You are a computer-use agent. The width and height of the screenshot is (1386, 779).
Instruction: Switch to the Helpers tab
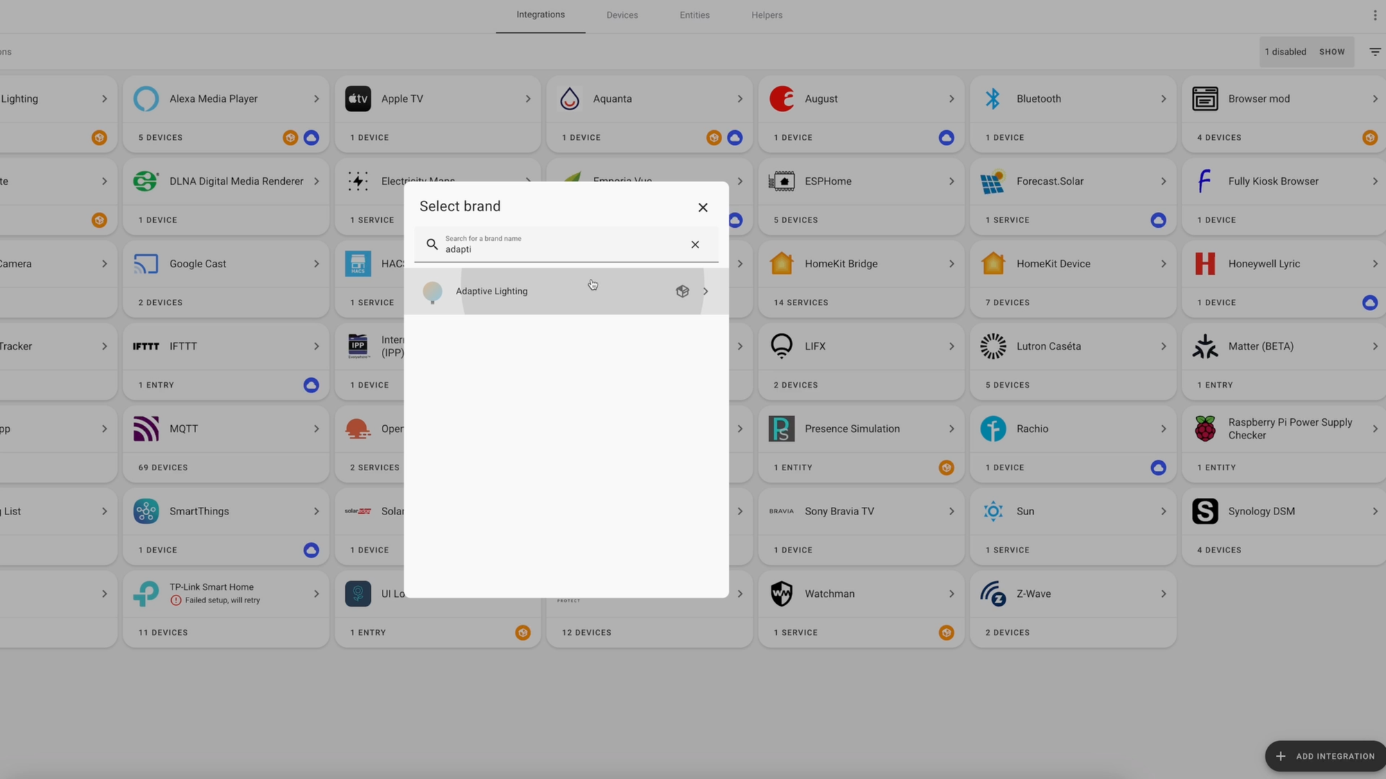(766, 15)
